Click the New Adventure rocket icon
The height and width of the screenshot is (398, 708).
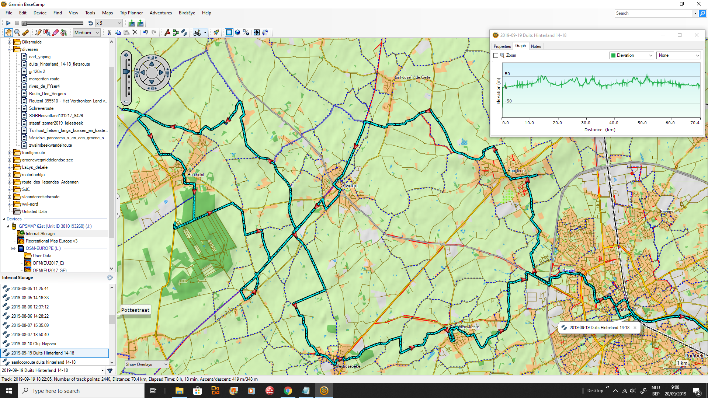[x=216, y=32]
